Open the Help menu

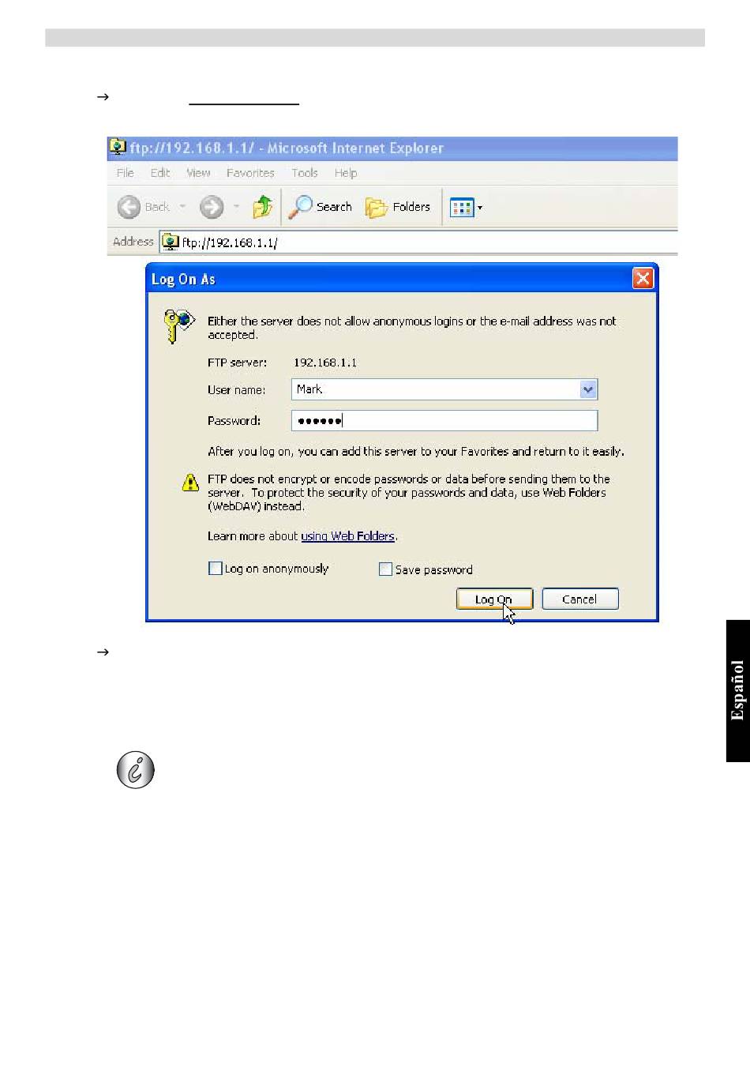click(x=346, y=173)
